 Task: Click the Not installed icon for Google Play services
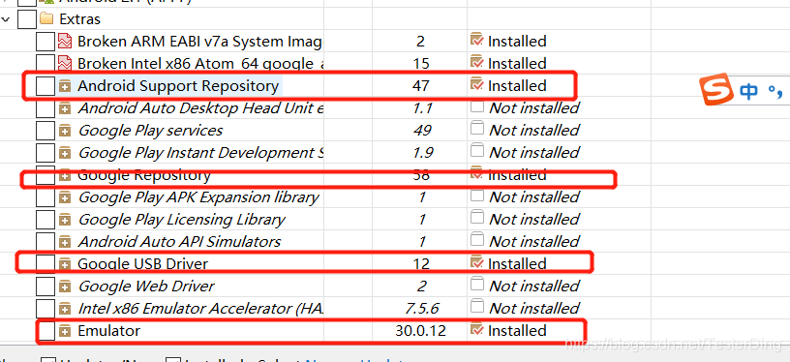477,129
